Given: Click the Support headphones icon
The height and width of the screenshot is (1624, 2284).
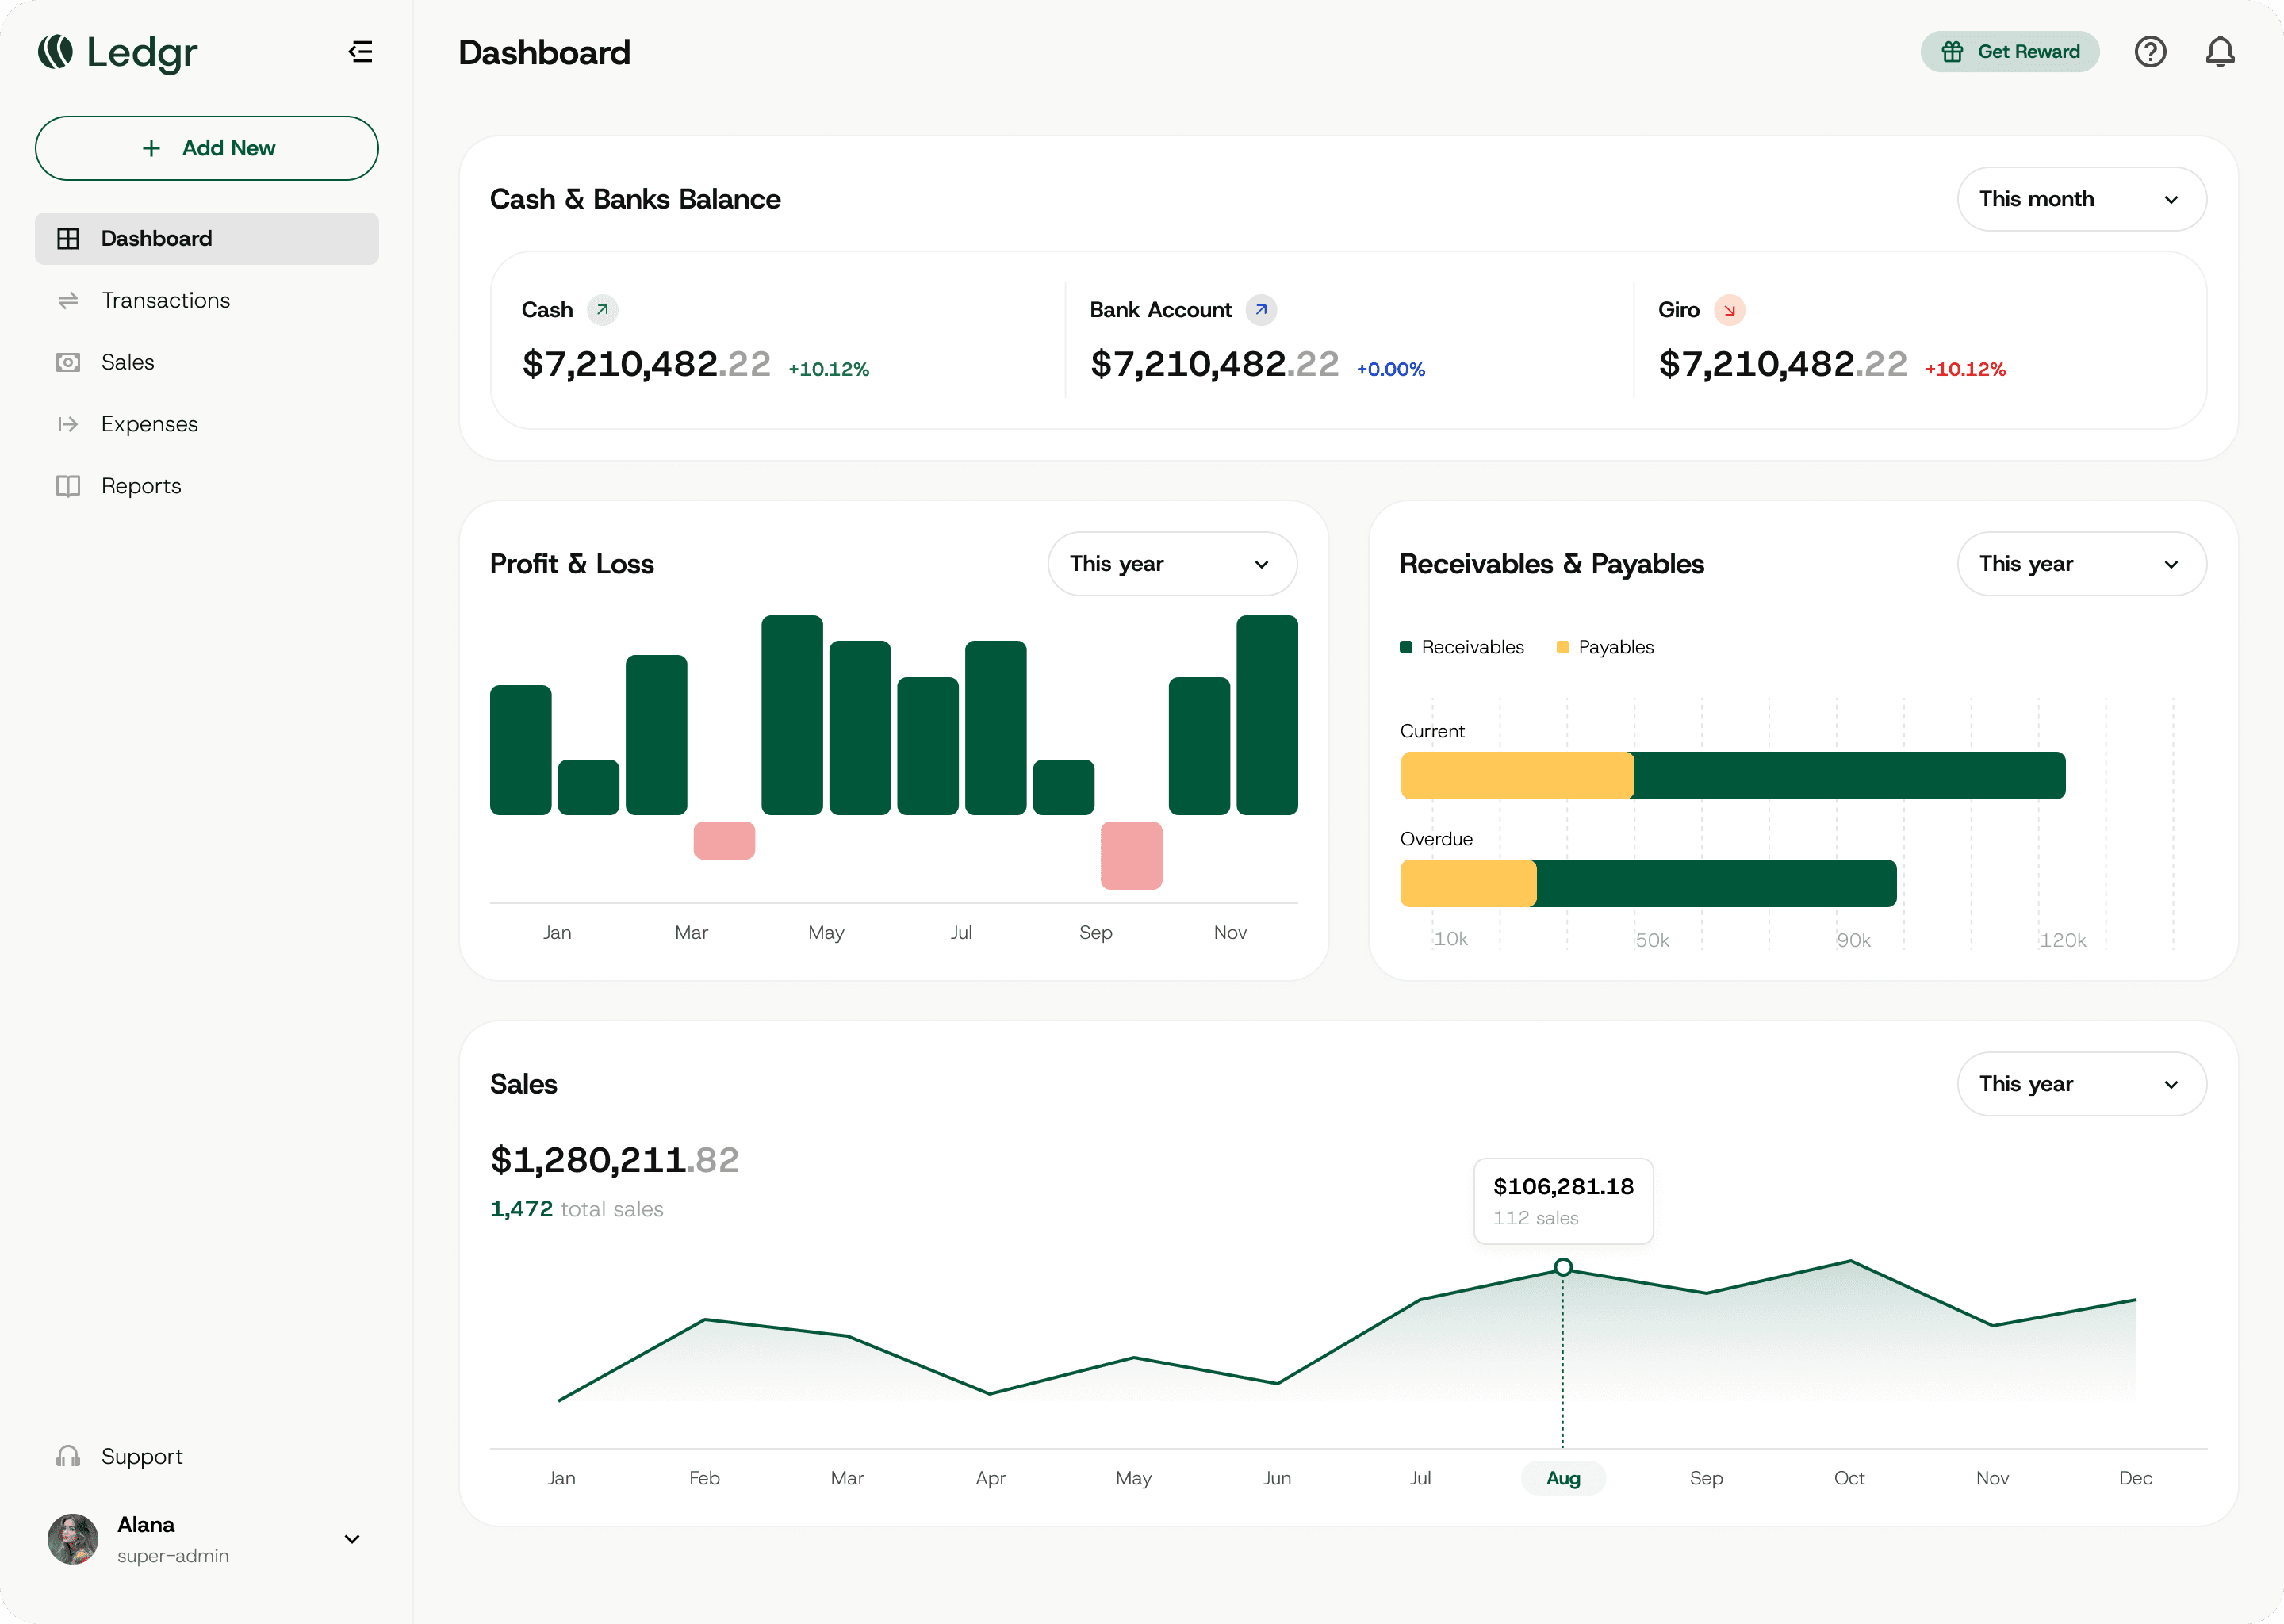Looking at the screenshot, I should point(68,1456).
